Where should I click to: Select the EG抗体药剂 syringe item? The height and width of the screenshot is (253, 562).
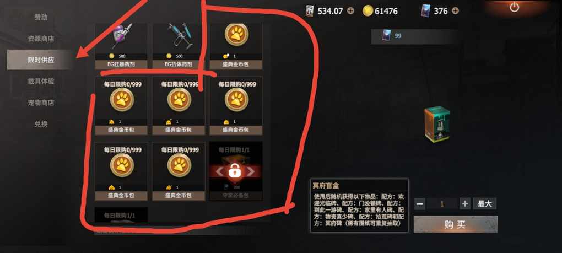[179, 46]
